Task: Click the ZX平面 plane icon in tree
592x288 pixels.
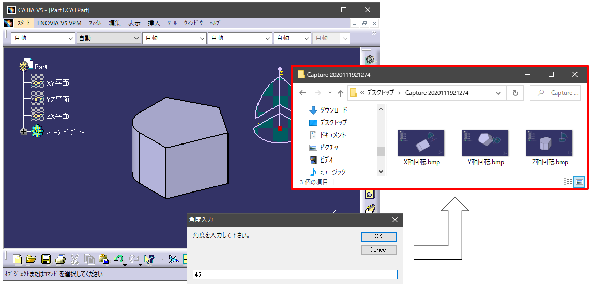Action: point(37,115)
